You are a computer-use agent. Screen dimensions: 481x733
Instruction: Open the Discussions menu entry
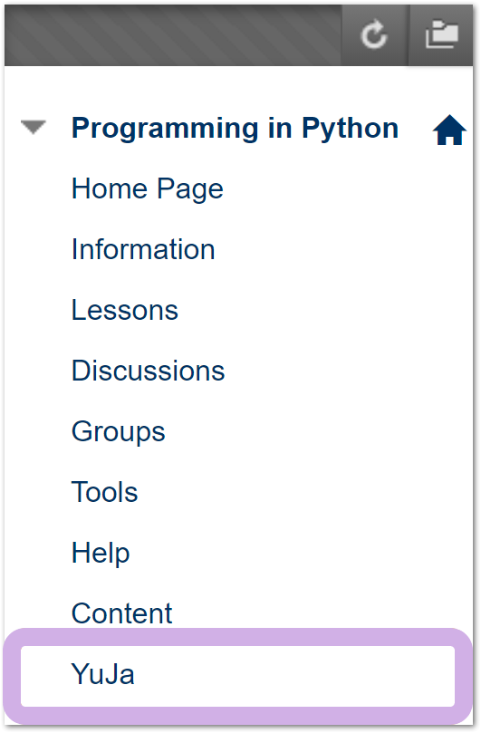149,371
